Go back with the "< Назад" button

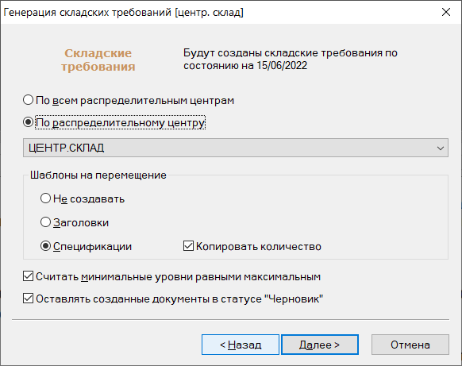(x=241, y=345)
